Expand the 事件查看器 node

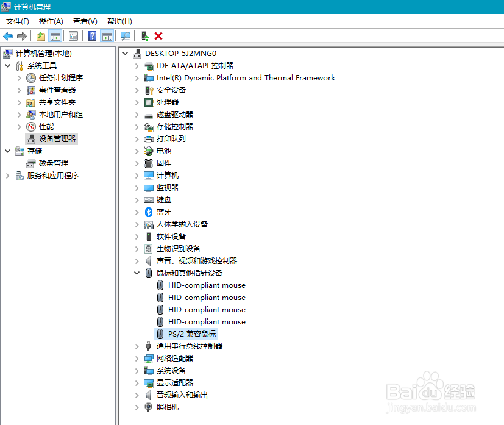(x=20, y=90)
